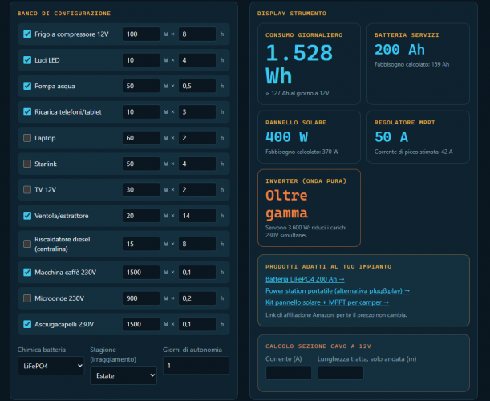Open Kit pannello solare + MPPT link
Screen dimensions: 490x401
[x=327, y=302]
